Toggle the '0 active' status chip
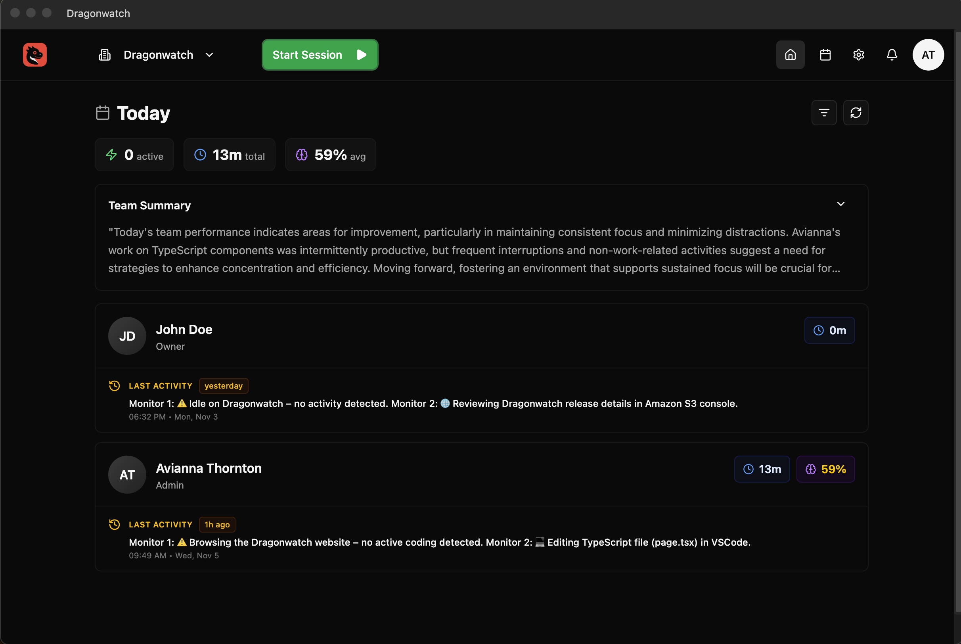 134,155
